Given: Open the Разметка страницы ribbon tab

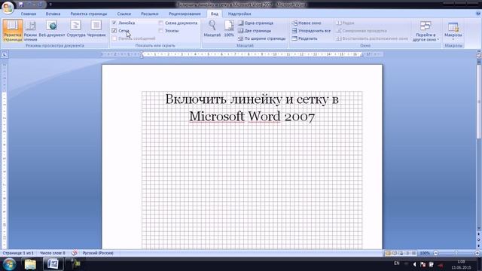Looking at the screenshot, I should click(89, 14).
